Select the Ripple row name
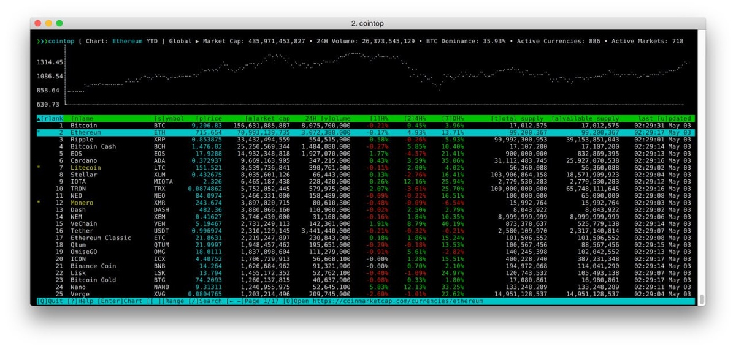736x349 pixels. click(x=82, y=140)
